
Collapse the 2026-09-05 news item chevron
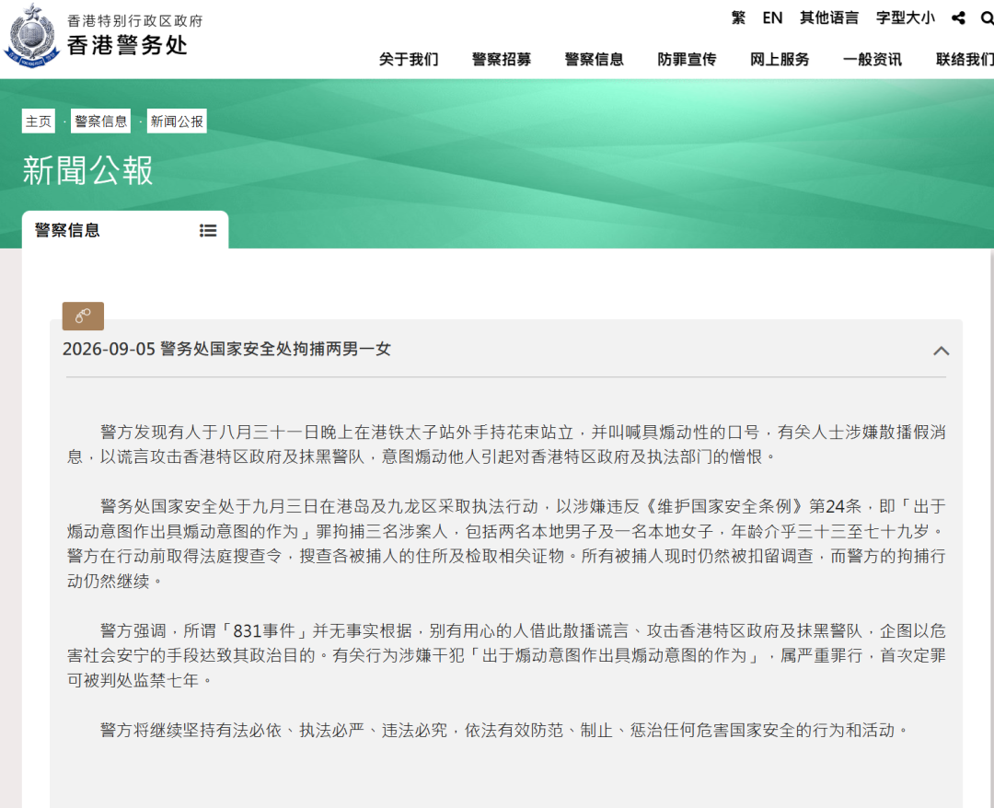(x=942, y=351)
